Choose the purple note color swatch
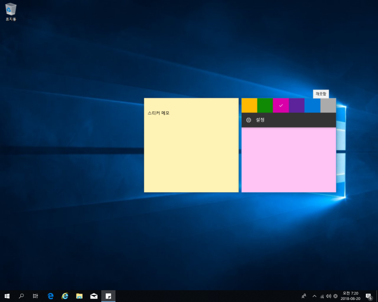Screen dimensions: 378x302 pos(297,105)
